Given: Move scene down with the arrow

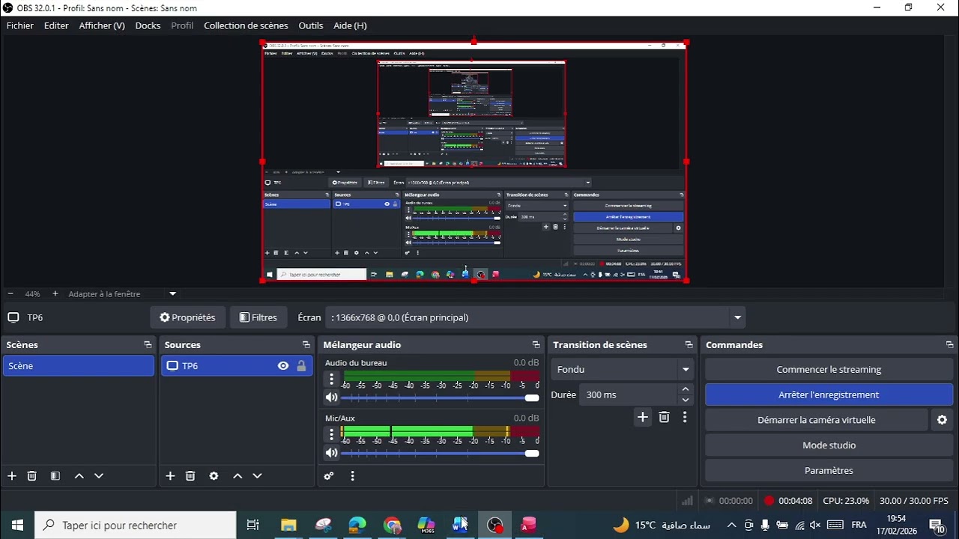Looking at the screenshot, I should 99,476.
